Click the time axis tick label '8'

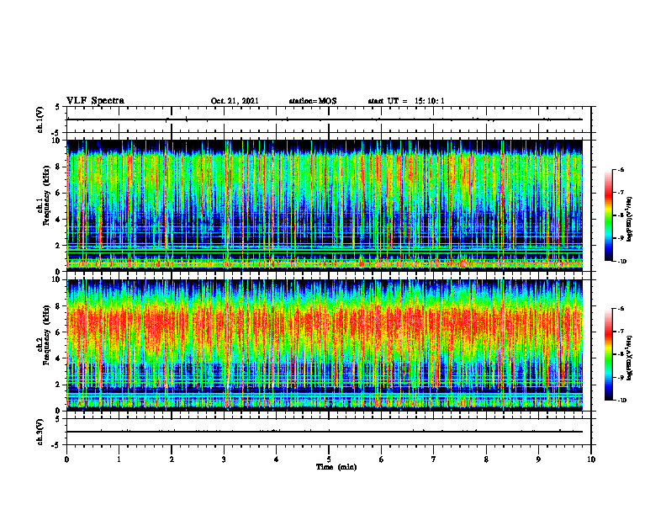(x=486, y=459)
